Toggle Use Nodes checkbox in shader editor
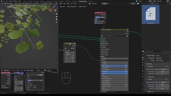Viewport: 171px width, 96px height. [x=28, y=70]
